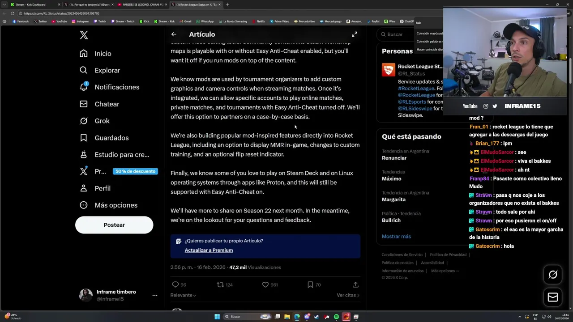Open Política de cookies footer link
The height and width of the screenshot is (322, 573).
[398, 263]
